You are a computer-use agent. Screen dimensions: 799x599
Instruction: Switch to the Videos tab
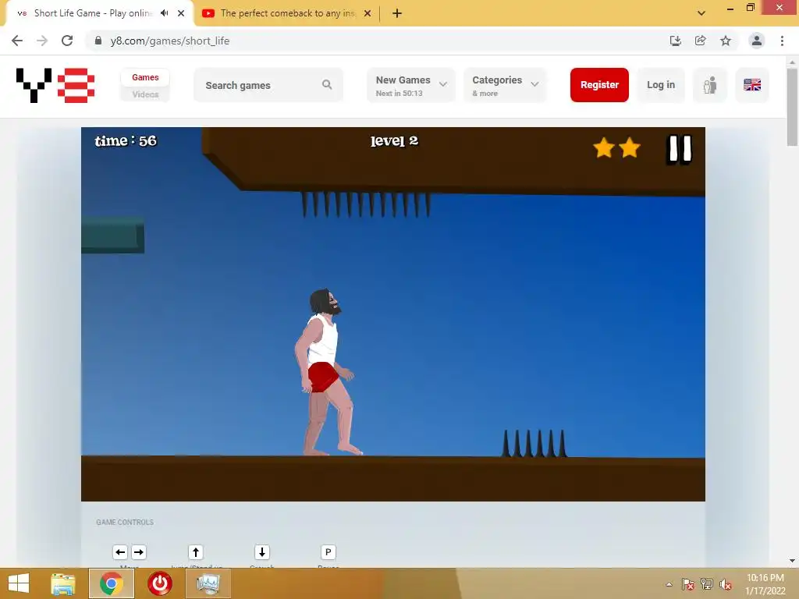145,94
